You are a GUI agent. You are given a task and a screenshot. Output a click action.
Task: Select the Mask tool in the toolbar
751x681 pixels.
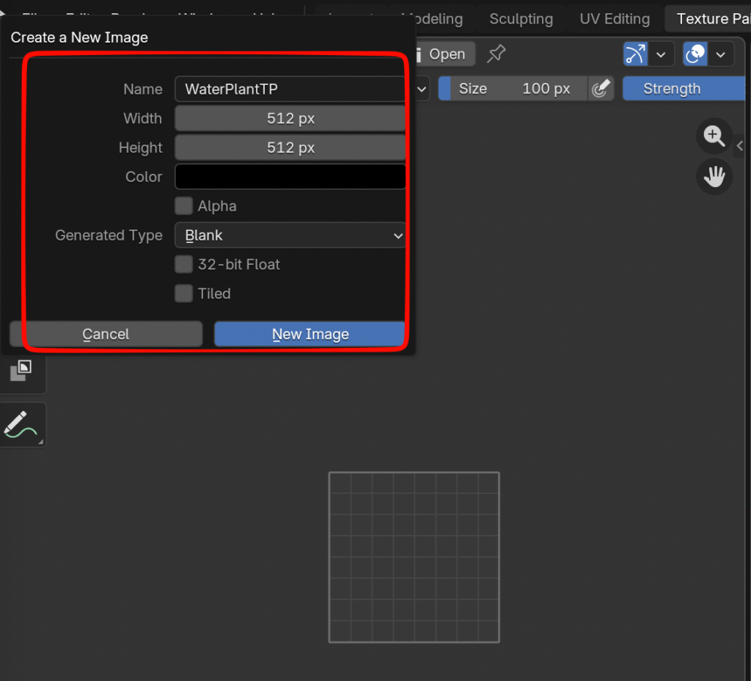pyautogui.click(x=21, y=371)
